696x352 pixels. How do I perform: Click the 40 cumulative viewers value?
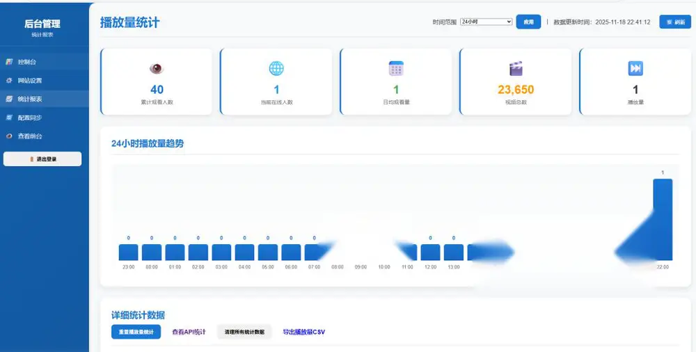tap(157, 90)
